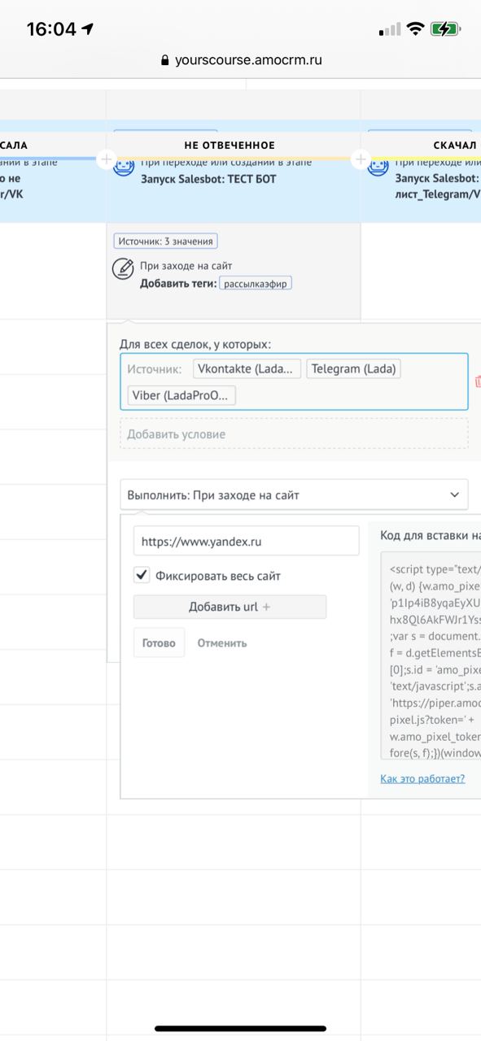Click plus icon left of СКАЧАЛ column
This screenshot has height=1041, width=481.
pyautogui.click(x=361, y=159)
